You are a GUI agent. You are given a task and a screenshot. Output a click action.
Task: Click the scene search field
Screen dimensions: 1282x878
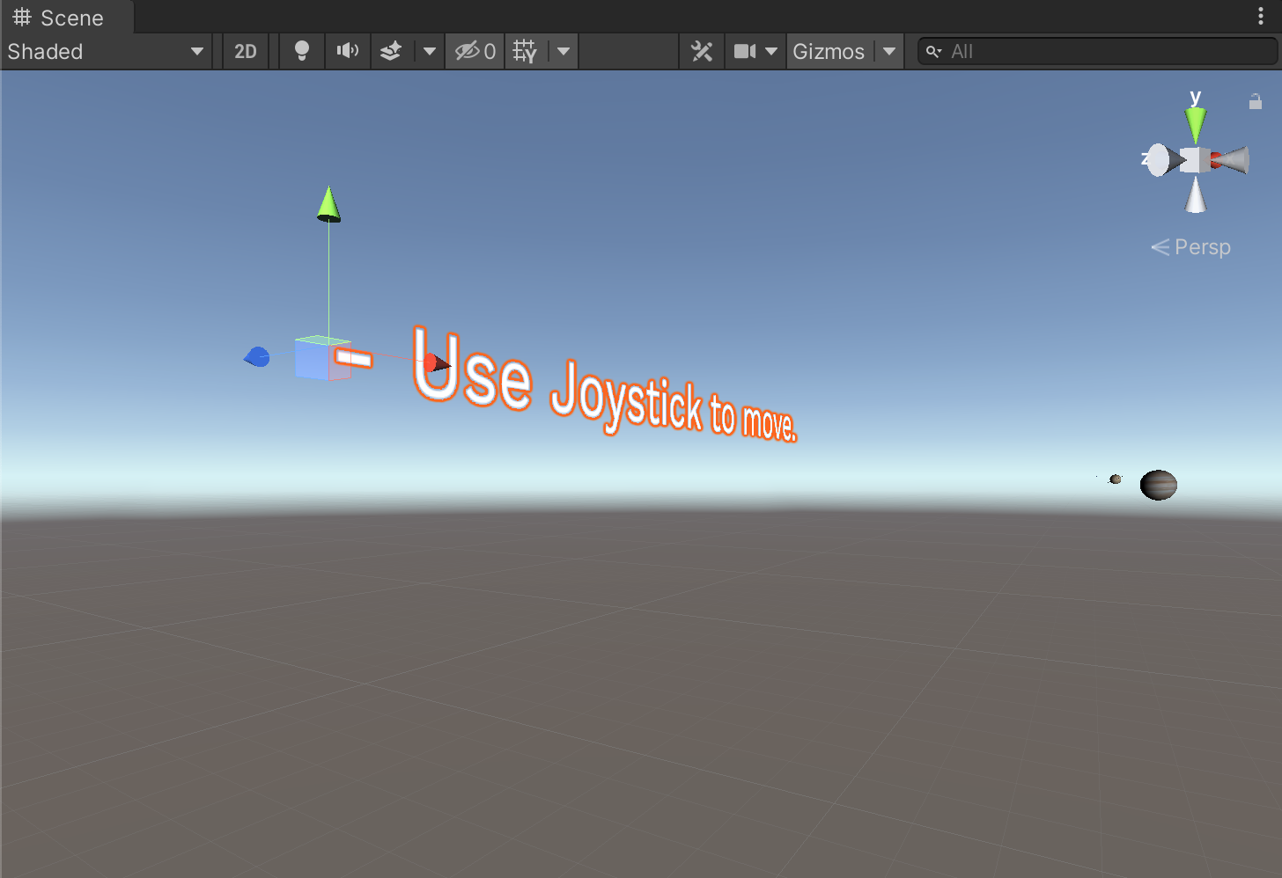(x=1101, y=51)
